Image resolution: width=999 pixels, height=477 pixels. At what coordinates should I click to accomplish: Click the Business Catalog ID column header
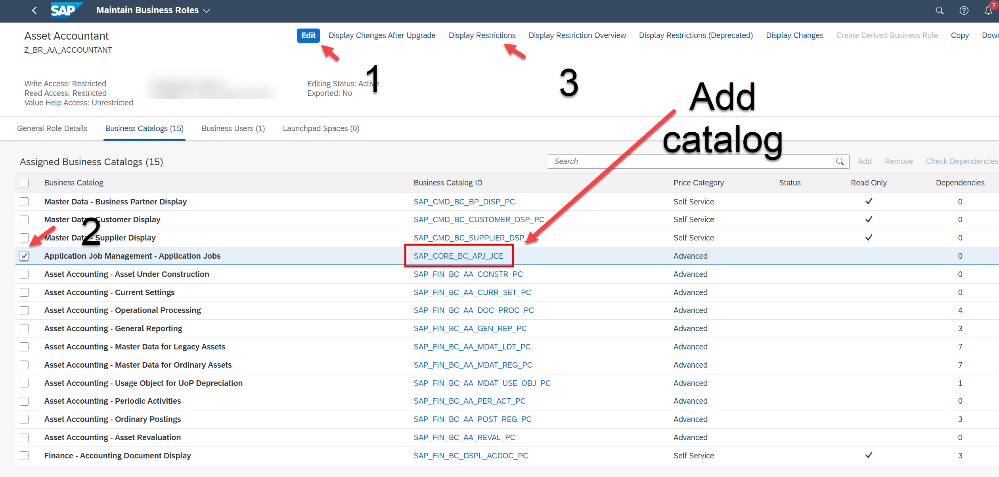click(x=448, y=183)
